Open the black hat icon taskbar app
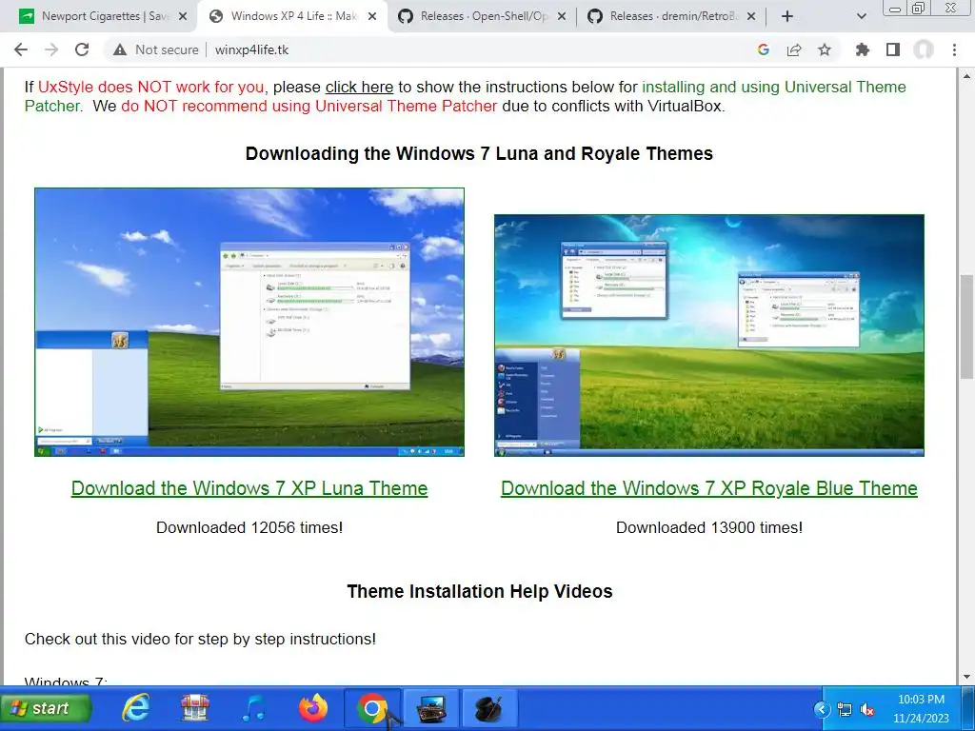Screen dimensions: 975x731 [488, 708]
